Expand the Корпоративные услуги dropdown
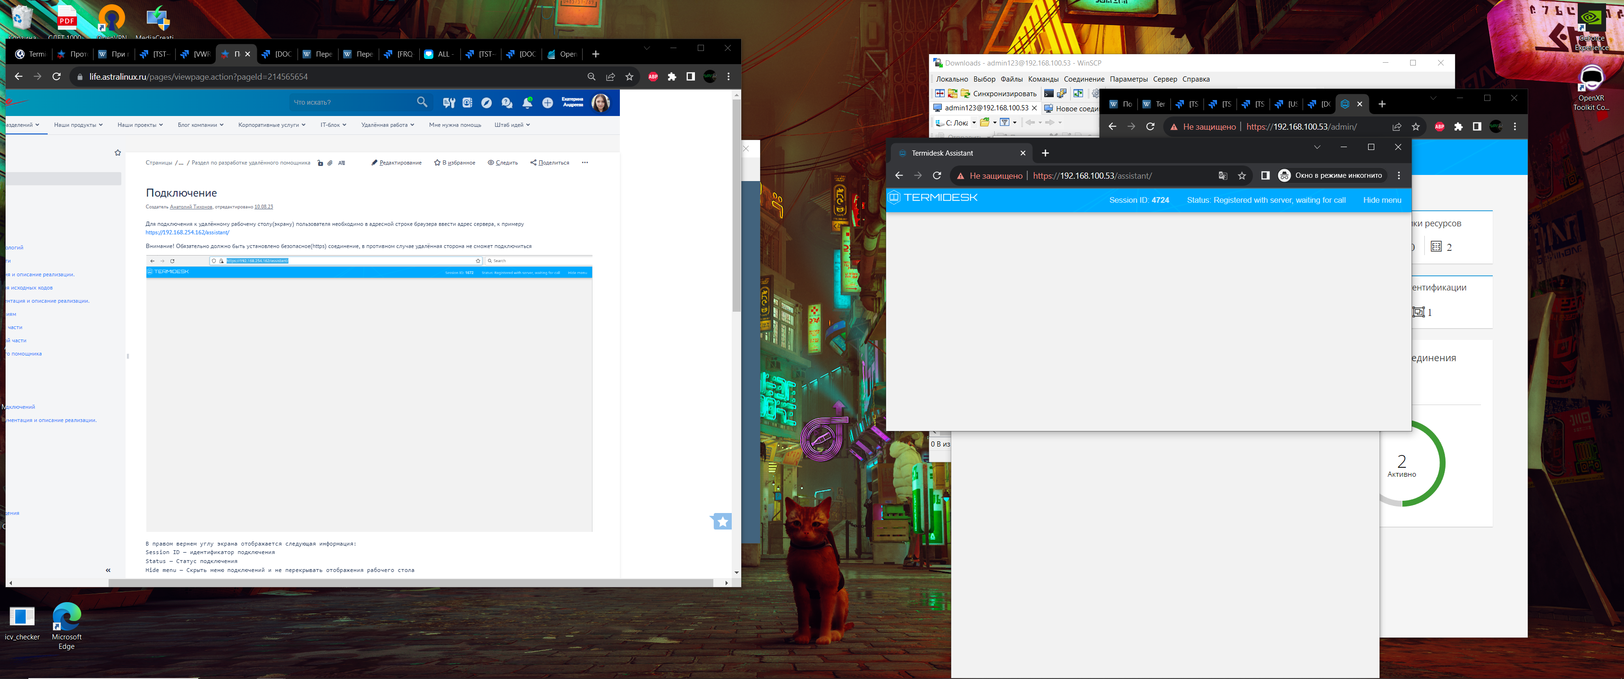 pos(271,125)
